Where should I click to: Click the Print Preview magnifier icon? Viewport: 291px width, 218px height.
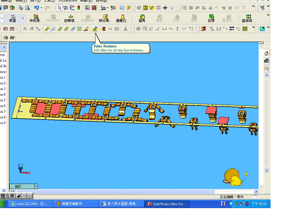coord(28,8)
